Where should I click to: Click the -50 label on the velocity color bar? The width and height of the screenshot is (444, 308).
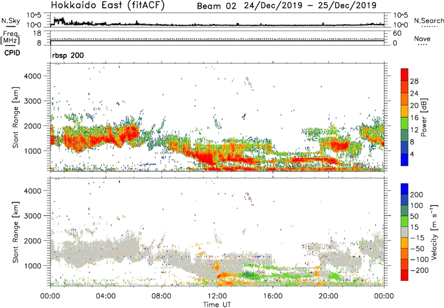pyautogui.click(x=417, y=249)
